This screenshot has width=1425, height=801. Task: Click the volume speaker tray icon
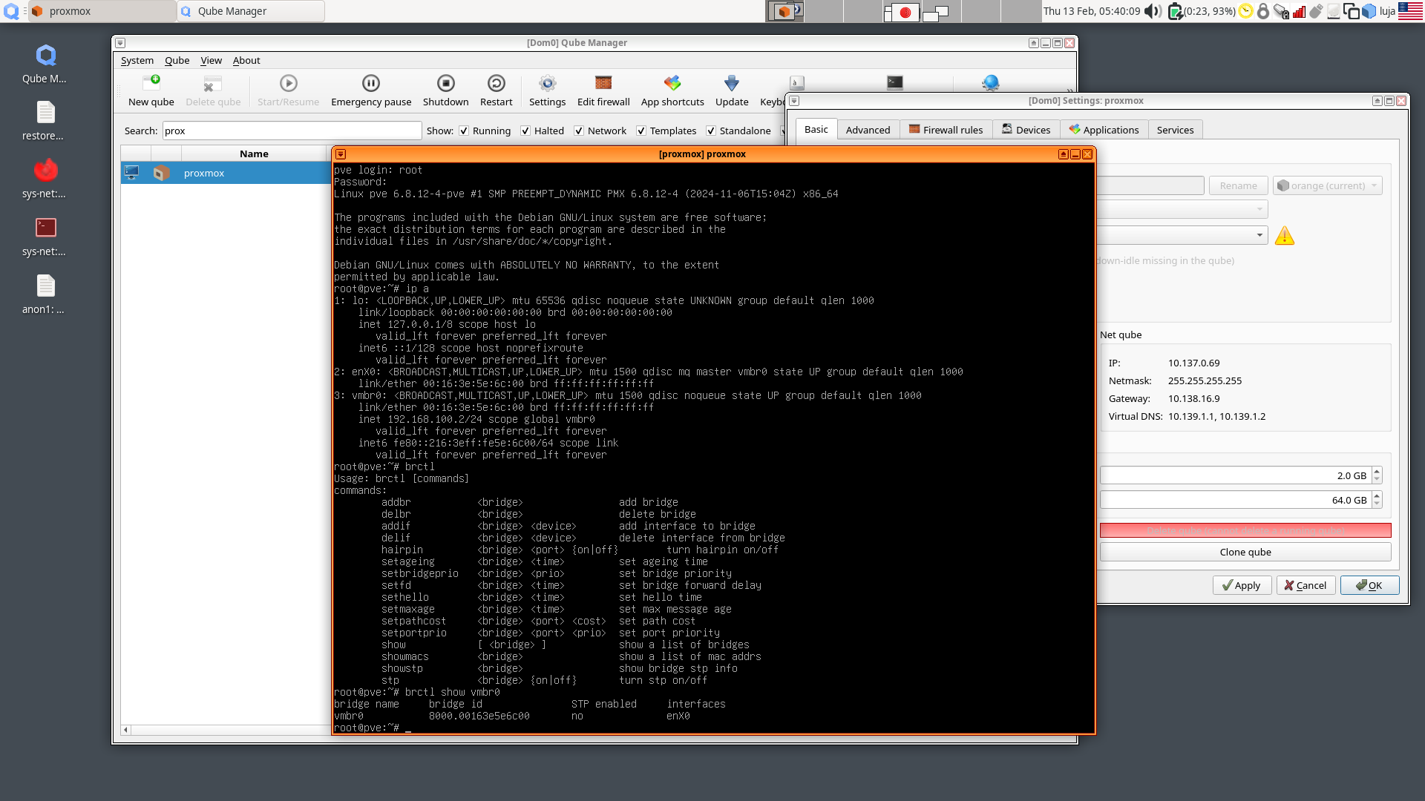click(x=1152, y=11)
